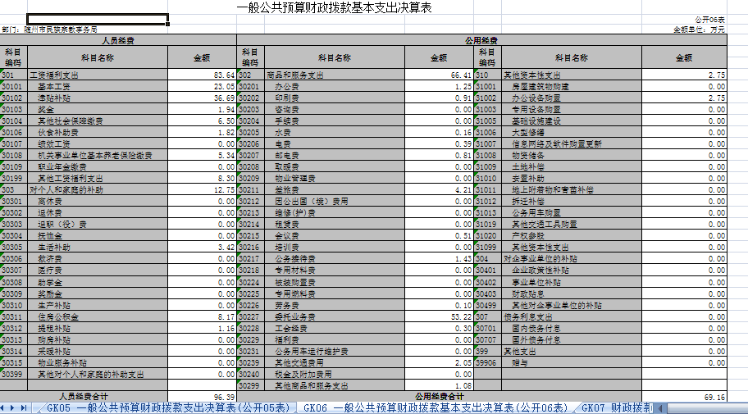Click the selected empty cell at top left
The width and height of the screenshot is (748, 414).
[x=98, y=18]
